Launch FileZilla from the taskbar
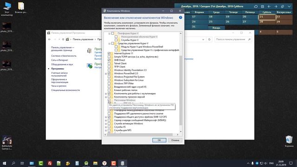The width and height of the screenshot is (297, 167). click(x=50, y=163)
